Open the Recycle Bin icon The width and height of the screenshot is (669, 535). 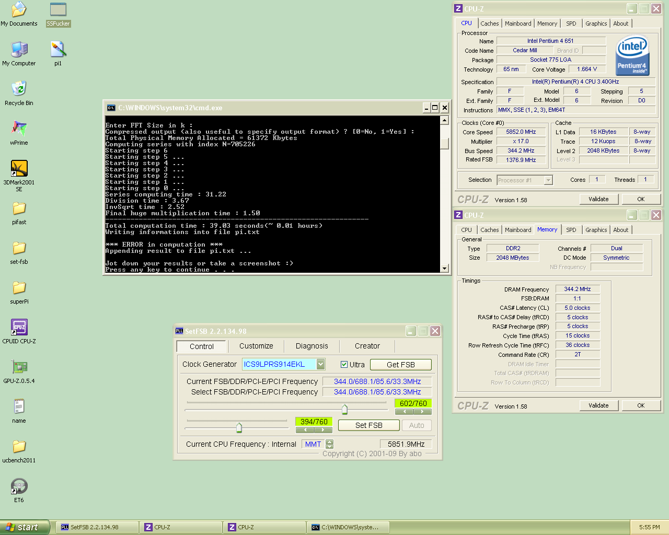tap(19, 93)
